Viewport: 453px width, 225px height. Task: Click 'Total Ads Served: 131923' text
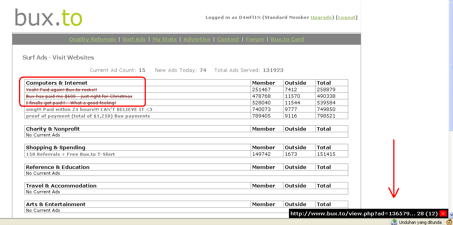click(x=249, y=70)
